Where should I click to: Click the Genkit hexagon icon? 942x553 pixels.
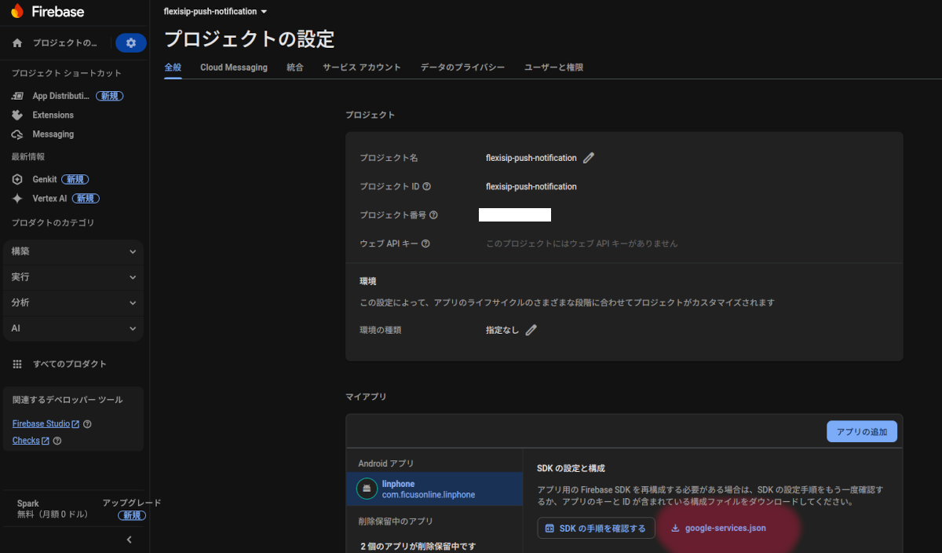pos(17,179)
